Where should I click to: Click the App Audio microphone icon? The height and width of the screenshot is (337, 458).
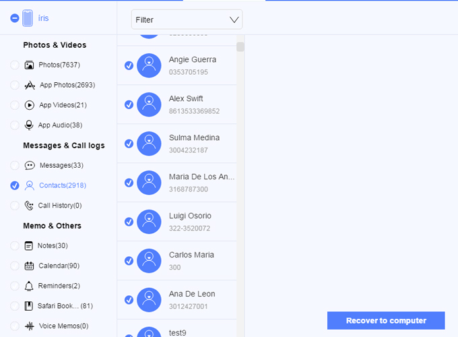(x=29, y=125)
